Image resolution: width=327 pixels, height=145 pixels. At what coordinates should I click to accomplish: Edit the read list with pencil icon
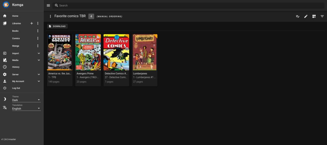(x=306, y=16)
